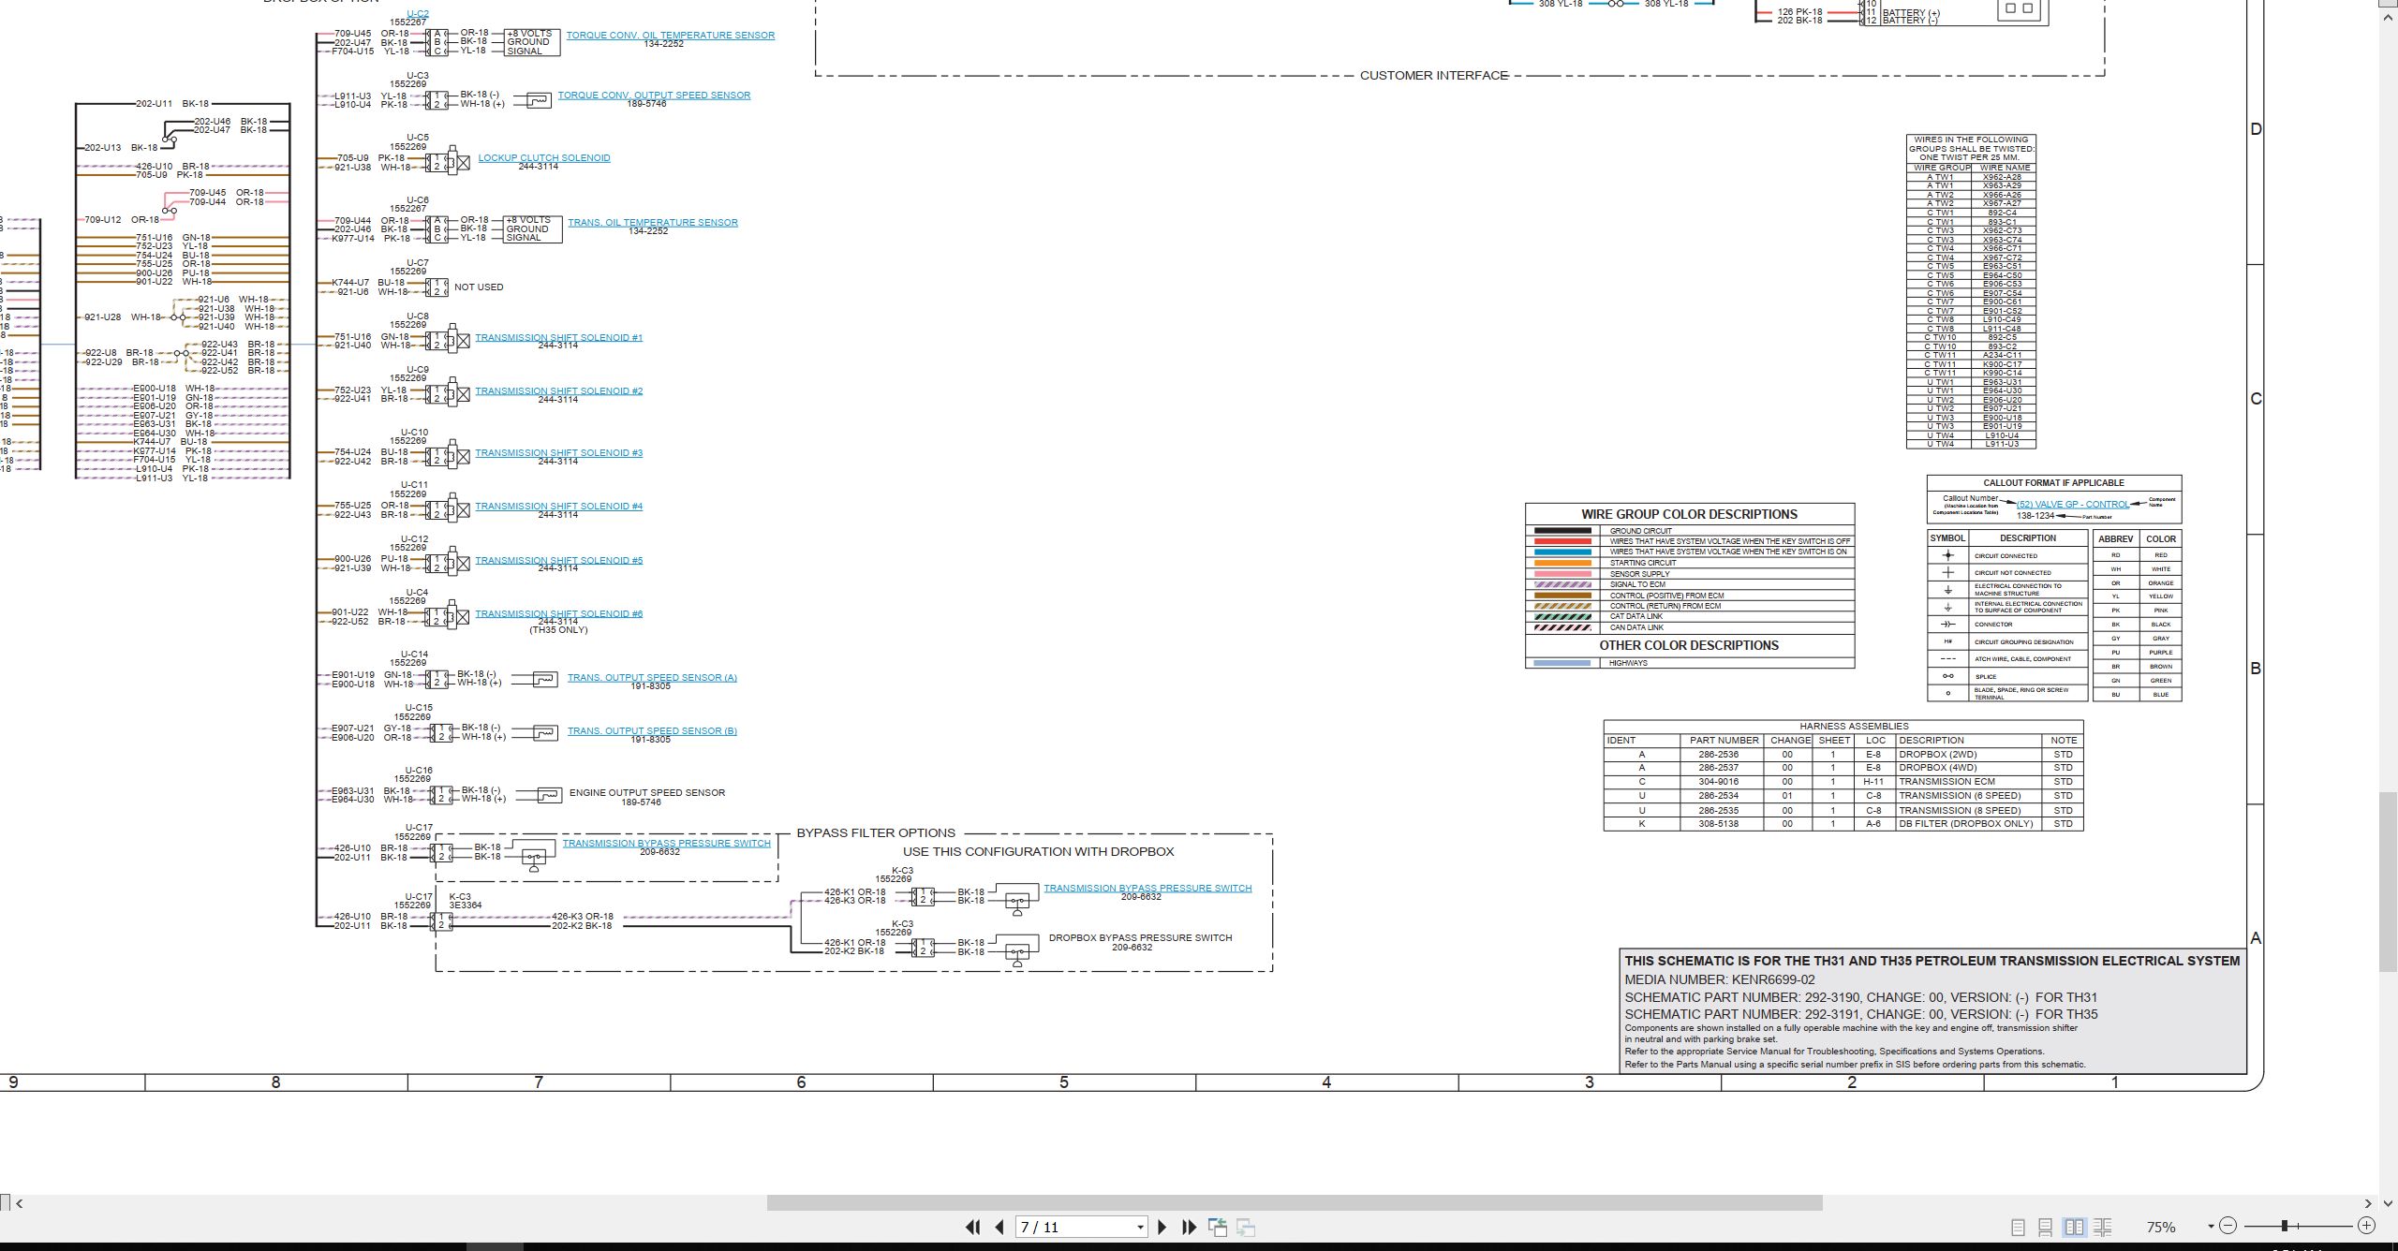Click the GROUND CIRCUIT legend entry
Viewport: 2398px width, 1251px height.
(1641, 531)
